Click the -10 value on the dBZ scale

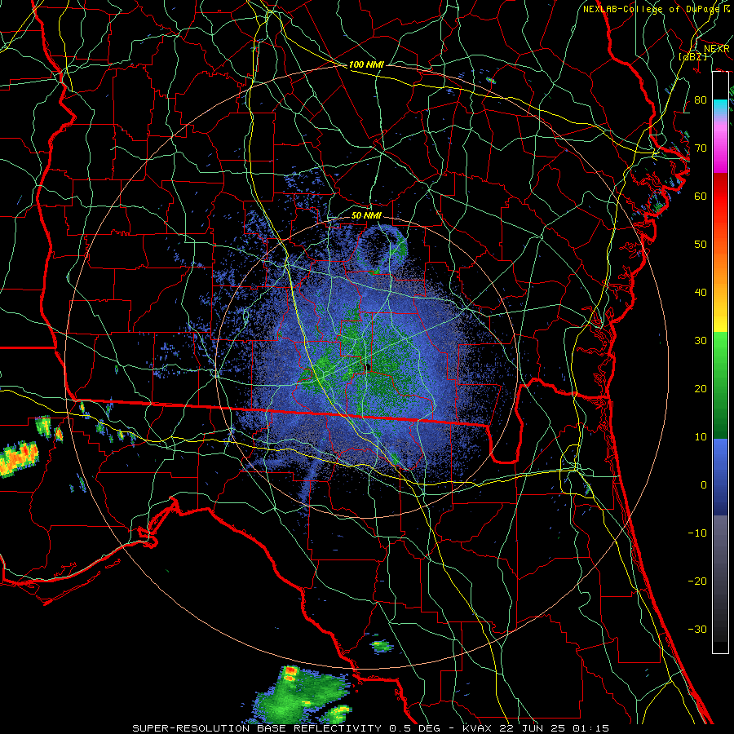[697, 533]
